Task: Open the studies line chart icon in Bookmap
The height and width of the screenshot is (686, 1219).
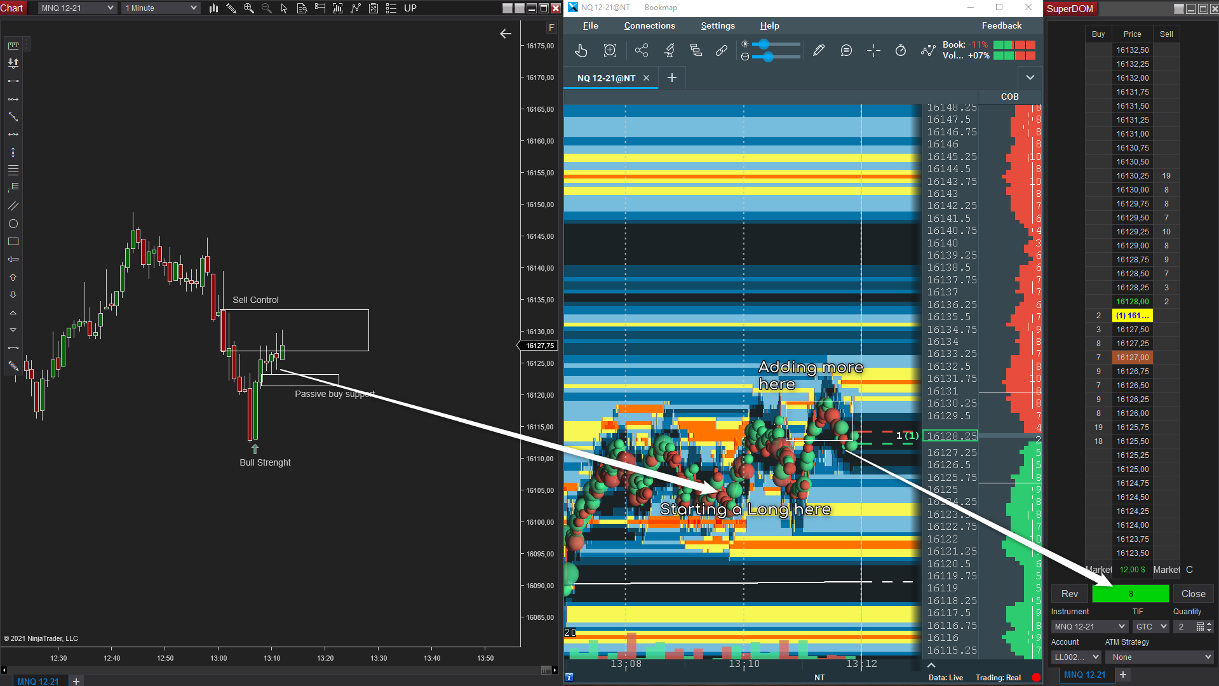Action: click(928, 50)
